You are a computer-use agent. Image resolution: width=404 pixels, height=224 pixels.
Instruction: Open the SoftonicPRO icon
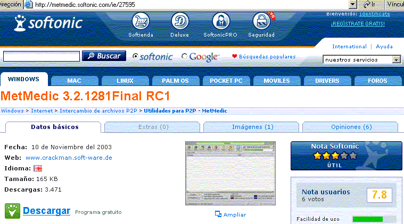(x=221, y=21)
